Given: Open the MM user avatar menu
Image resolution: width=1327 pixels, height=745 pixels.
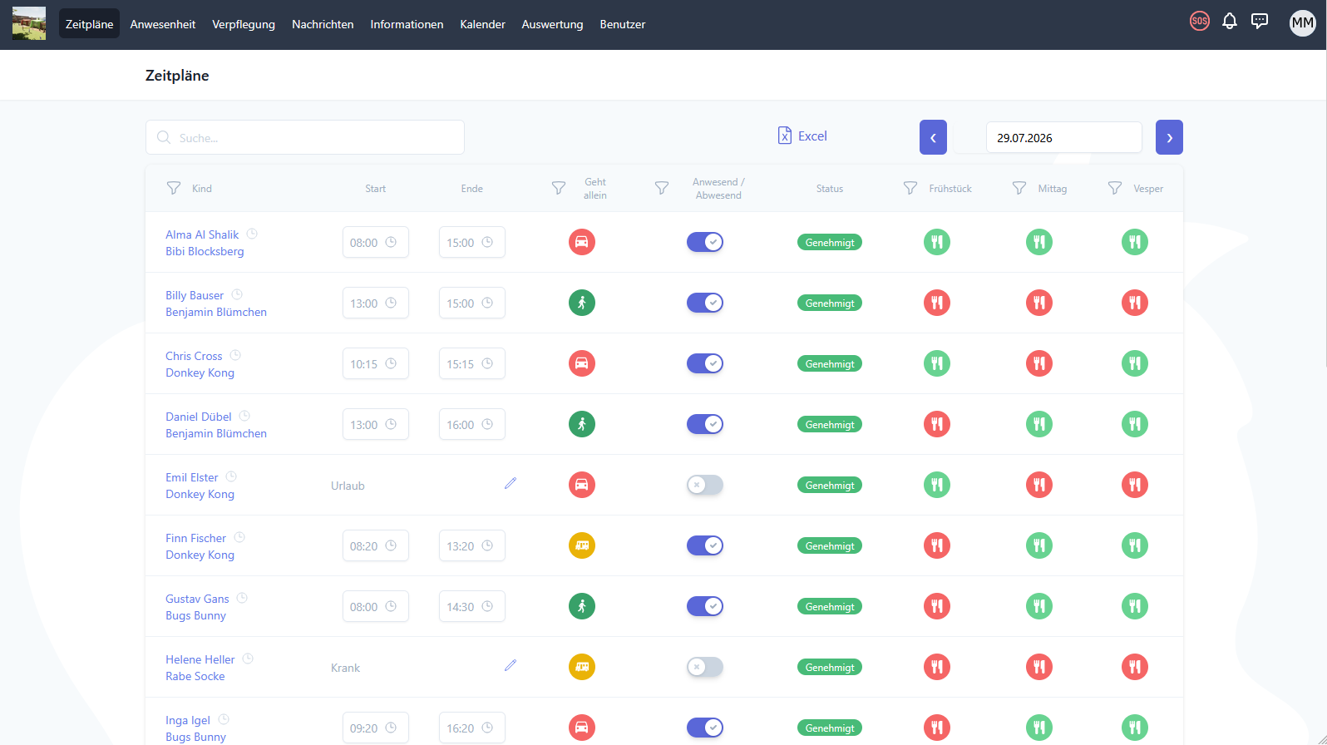Looking at the screenshot, I should click(x=1302, y=23).
